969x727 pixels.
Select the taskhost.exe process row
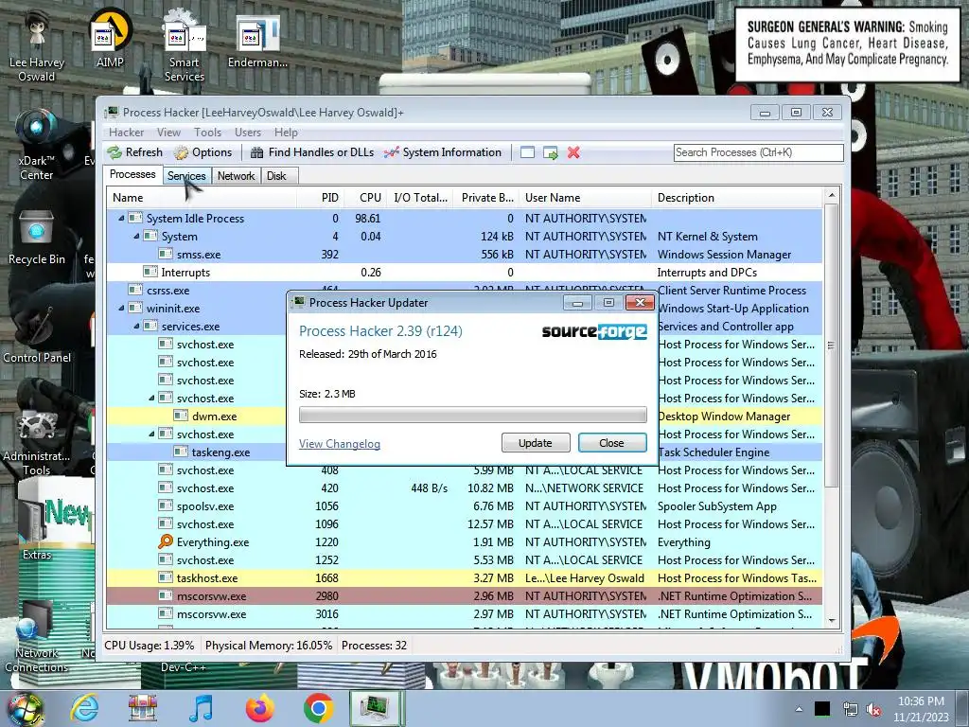point(464,578)
